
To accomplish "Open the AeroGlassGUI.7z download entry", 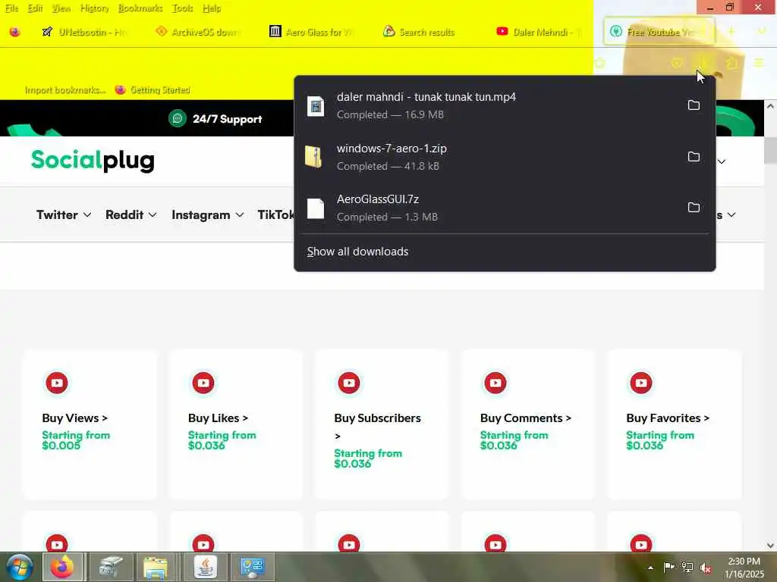I will [491, 208].
